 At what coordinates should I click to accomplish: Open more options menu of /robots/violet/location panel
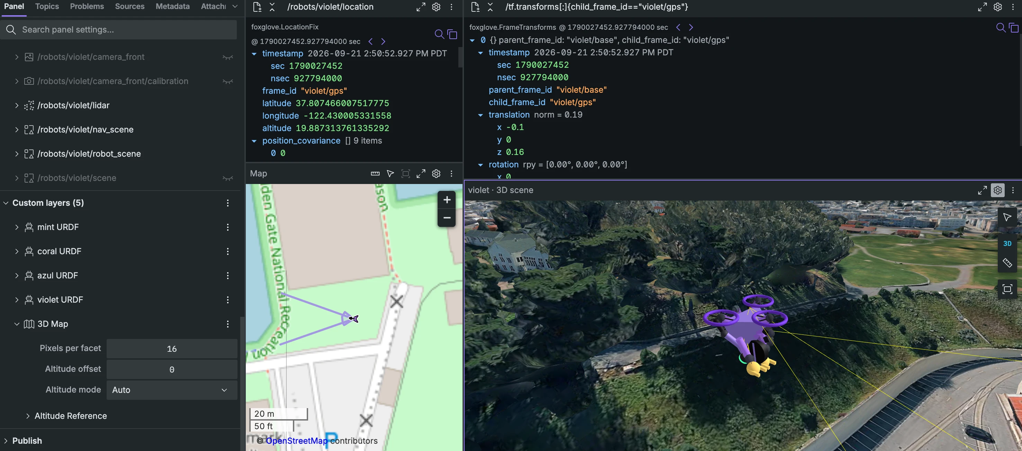point(451,7)
